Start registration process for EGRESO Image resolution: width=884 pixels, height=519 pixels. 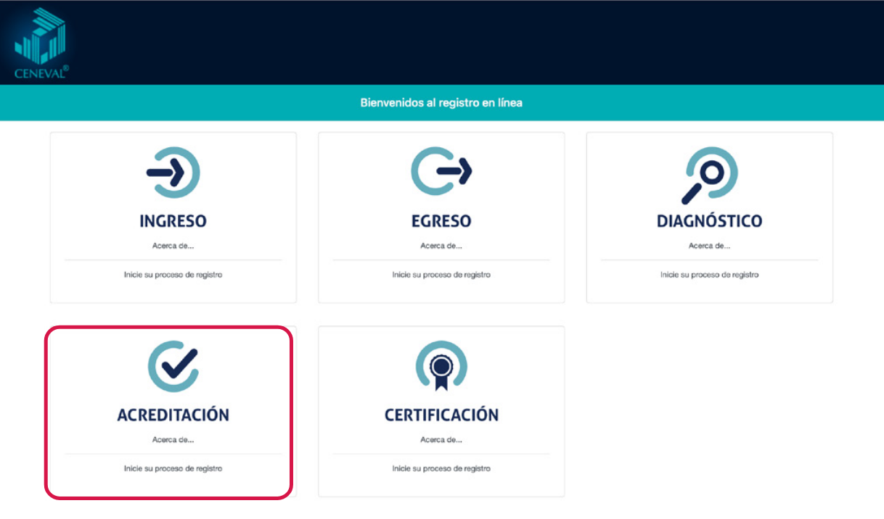[441, 275]
